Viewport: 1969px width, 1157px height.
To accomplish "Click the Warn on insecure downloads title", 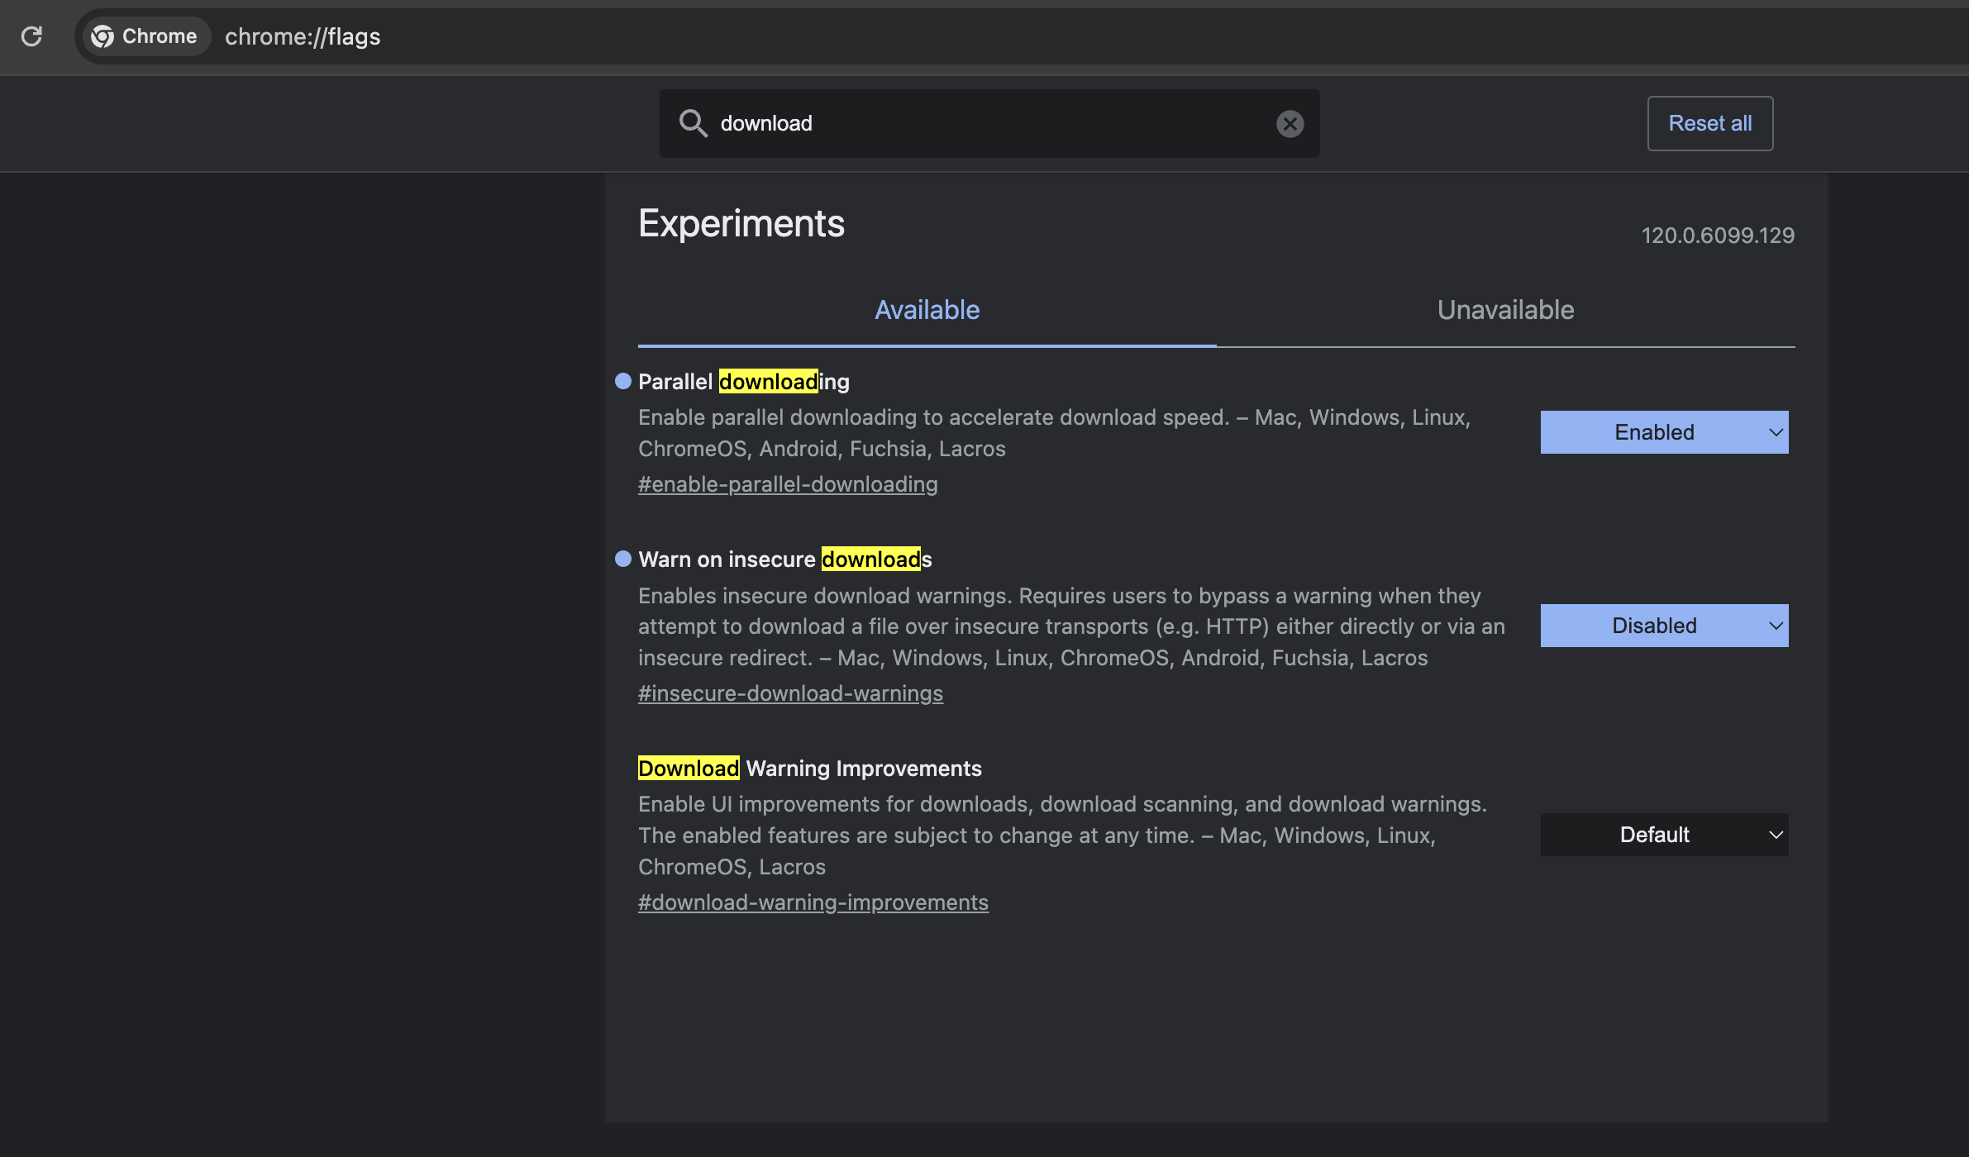I will coord(785,559).
